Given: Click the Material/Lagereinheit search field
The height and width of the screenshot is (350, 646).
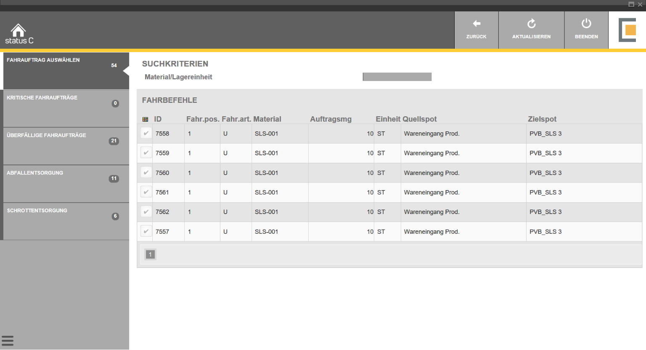Looking at the screenshot, I should 397,77.
